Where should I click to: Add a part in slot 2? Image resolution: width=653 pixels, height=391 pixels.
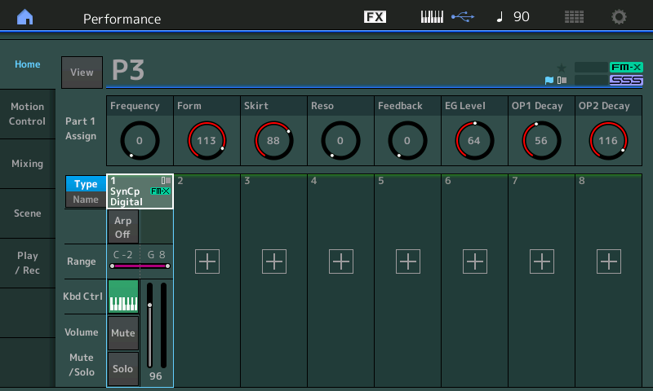tap(207, 261)
